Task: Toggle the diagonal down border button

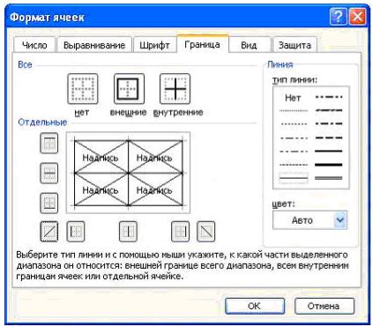Action: click(x=206, y=232)
